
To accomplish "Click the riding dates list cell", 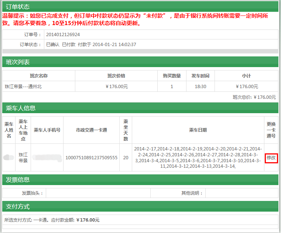I will (x=198, y=157).
